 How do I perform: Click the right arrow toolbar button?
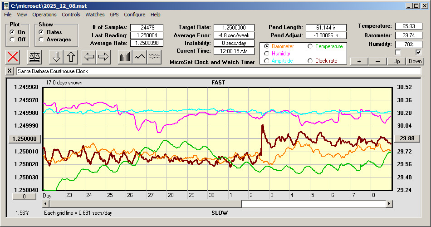[x=103, y=57]
